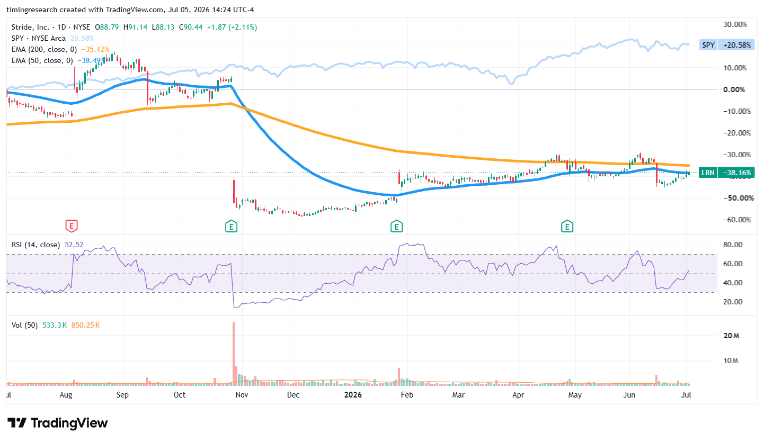Viewport: 764px width, 442px height.
Task: Select the Stride, Inc. 1D NYSE legend title
Action: (x=51, y=27)
